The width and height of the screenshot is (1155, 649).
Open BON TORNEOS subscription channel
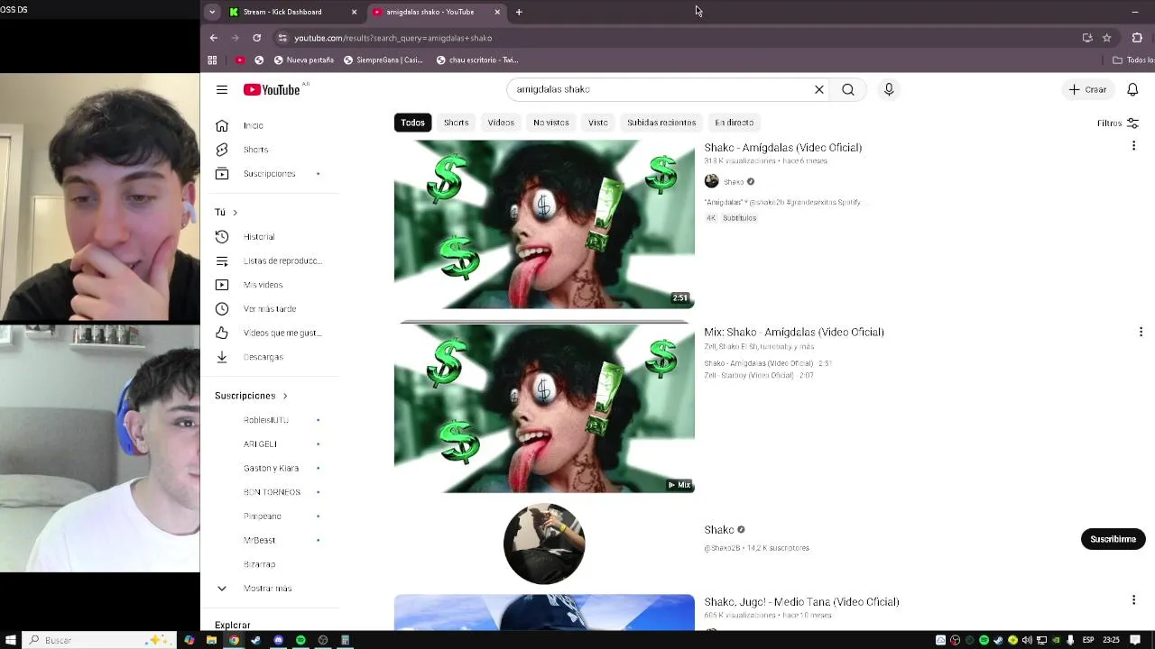coord(270,492)
